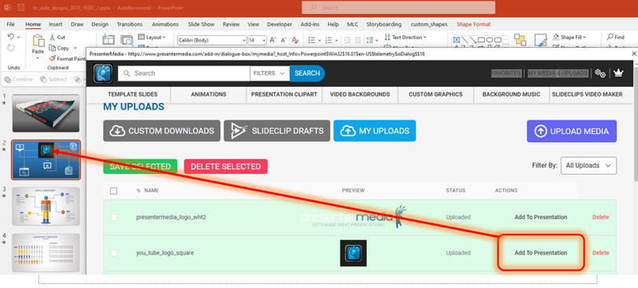Open PresenterMedia settings gears icon
Image resolution: width=638 pixels, height=288 pixels.
click(601, 73)
